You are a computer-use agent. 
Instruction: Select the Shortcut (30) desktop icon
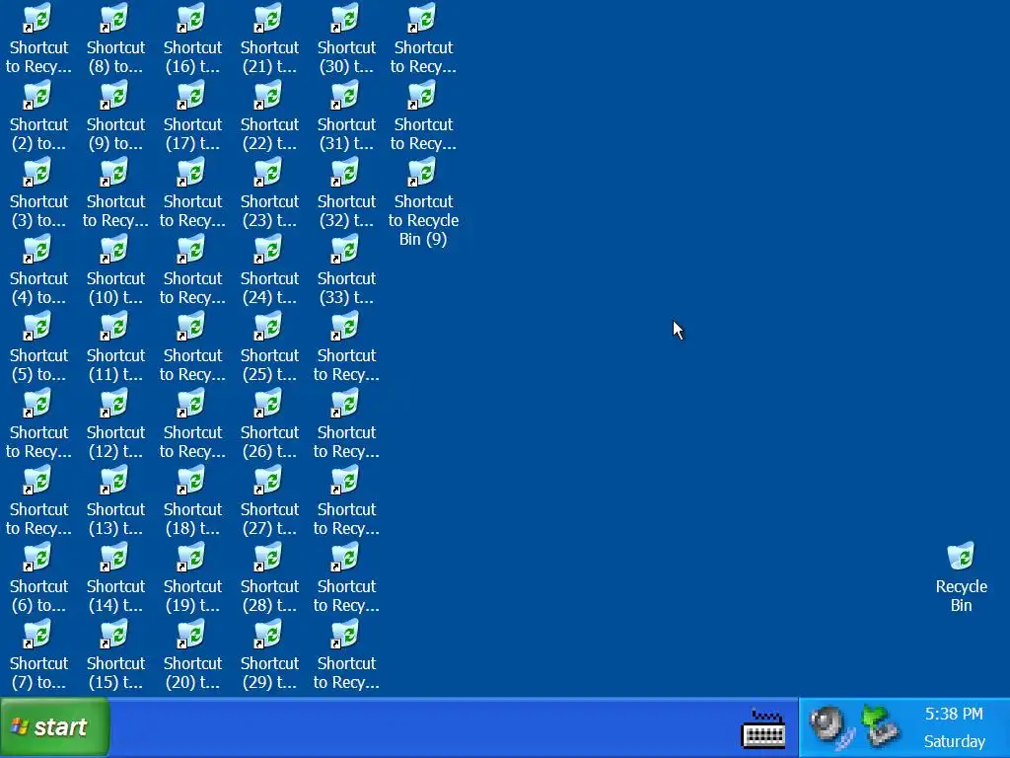[346, 39]
